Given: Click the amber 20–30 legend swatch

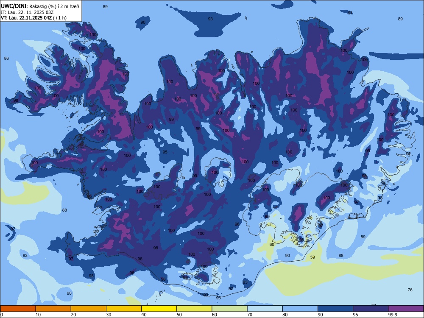Looking at the screenshot, I should [x=89, y=309].
